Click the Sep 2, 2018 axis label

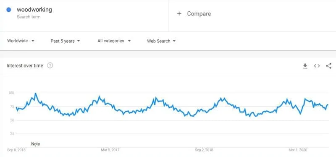pos(204,150)
